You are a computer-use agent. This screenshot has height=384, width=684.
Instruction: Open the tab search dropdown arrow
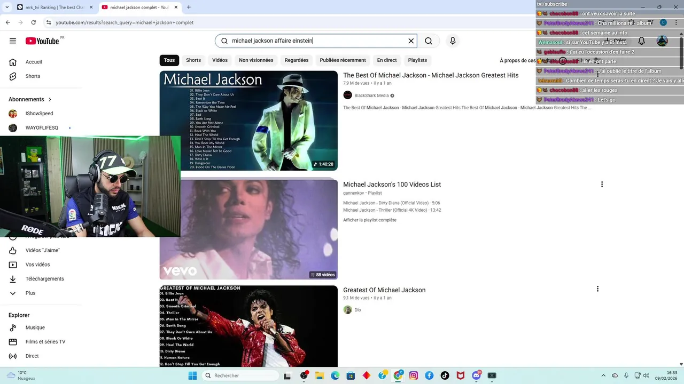pos(6,7)
